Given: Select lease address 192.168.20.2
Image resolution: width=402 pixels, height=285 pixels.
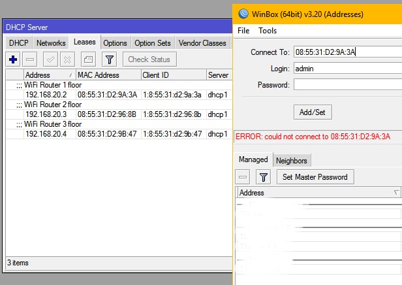Looking at the screenshot, I should click(46, 95).
